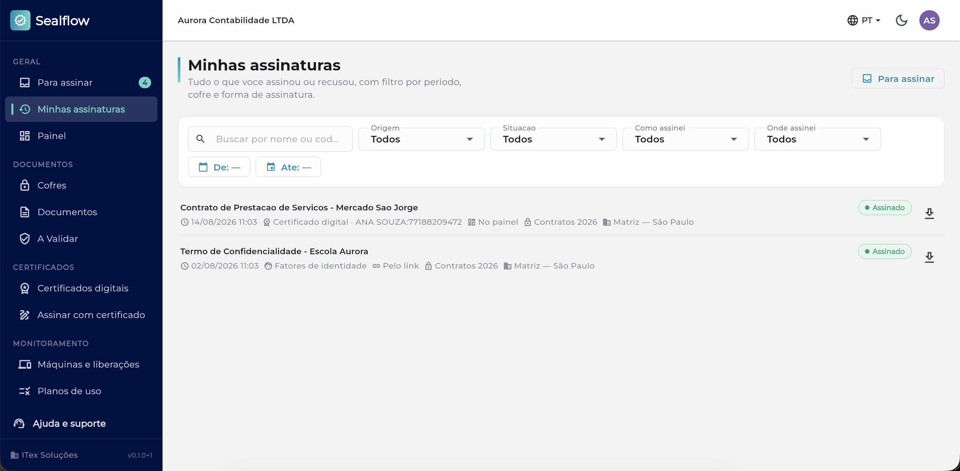Set the De start date filter
This screenshot has height=471, width=960.
coord(219,167)
